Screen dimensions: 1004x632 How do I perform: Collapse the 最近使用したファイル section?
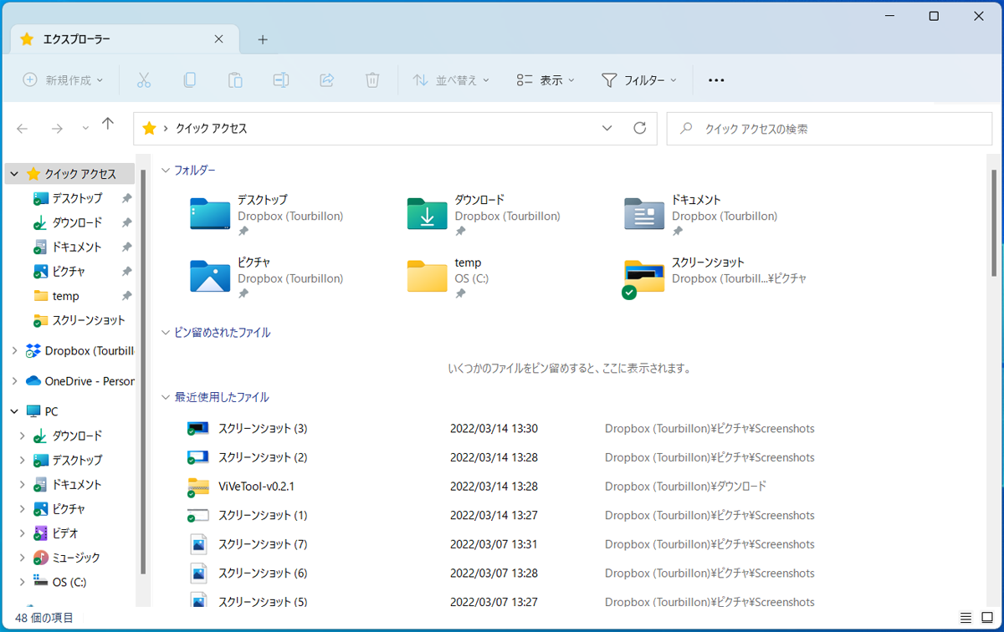(x=165, y=397)
